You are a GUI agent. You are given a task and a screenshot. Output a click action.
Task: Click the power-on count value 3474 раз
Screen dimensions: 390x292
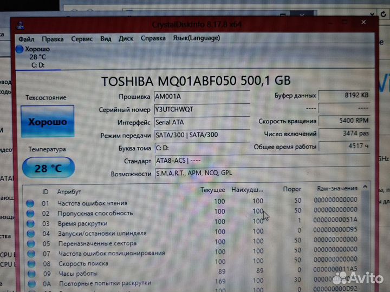tap(344, 134)
